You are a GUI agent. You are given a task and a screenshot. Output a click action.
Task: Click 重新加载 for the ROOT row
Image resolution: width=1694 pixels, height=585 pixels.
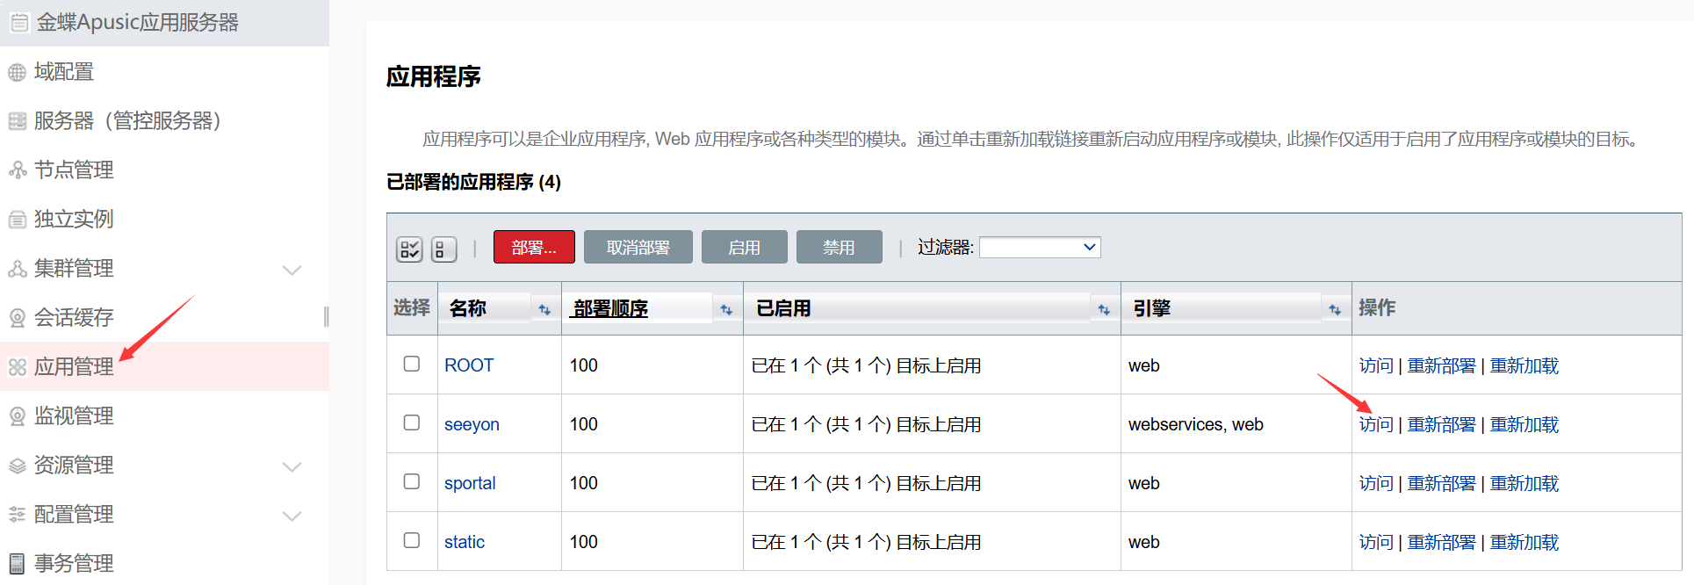click(x=1525, y=365)
